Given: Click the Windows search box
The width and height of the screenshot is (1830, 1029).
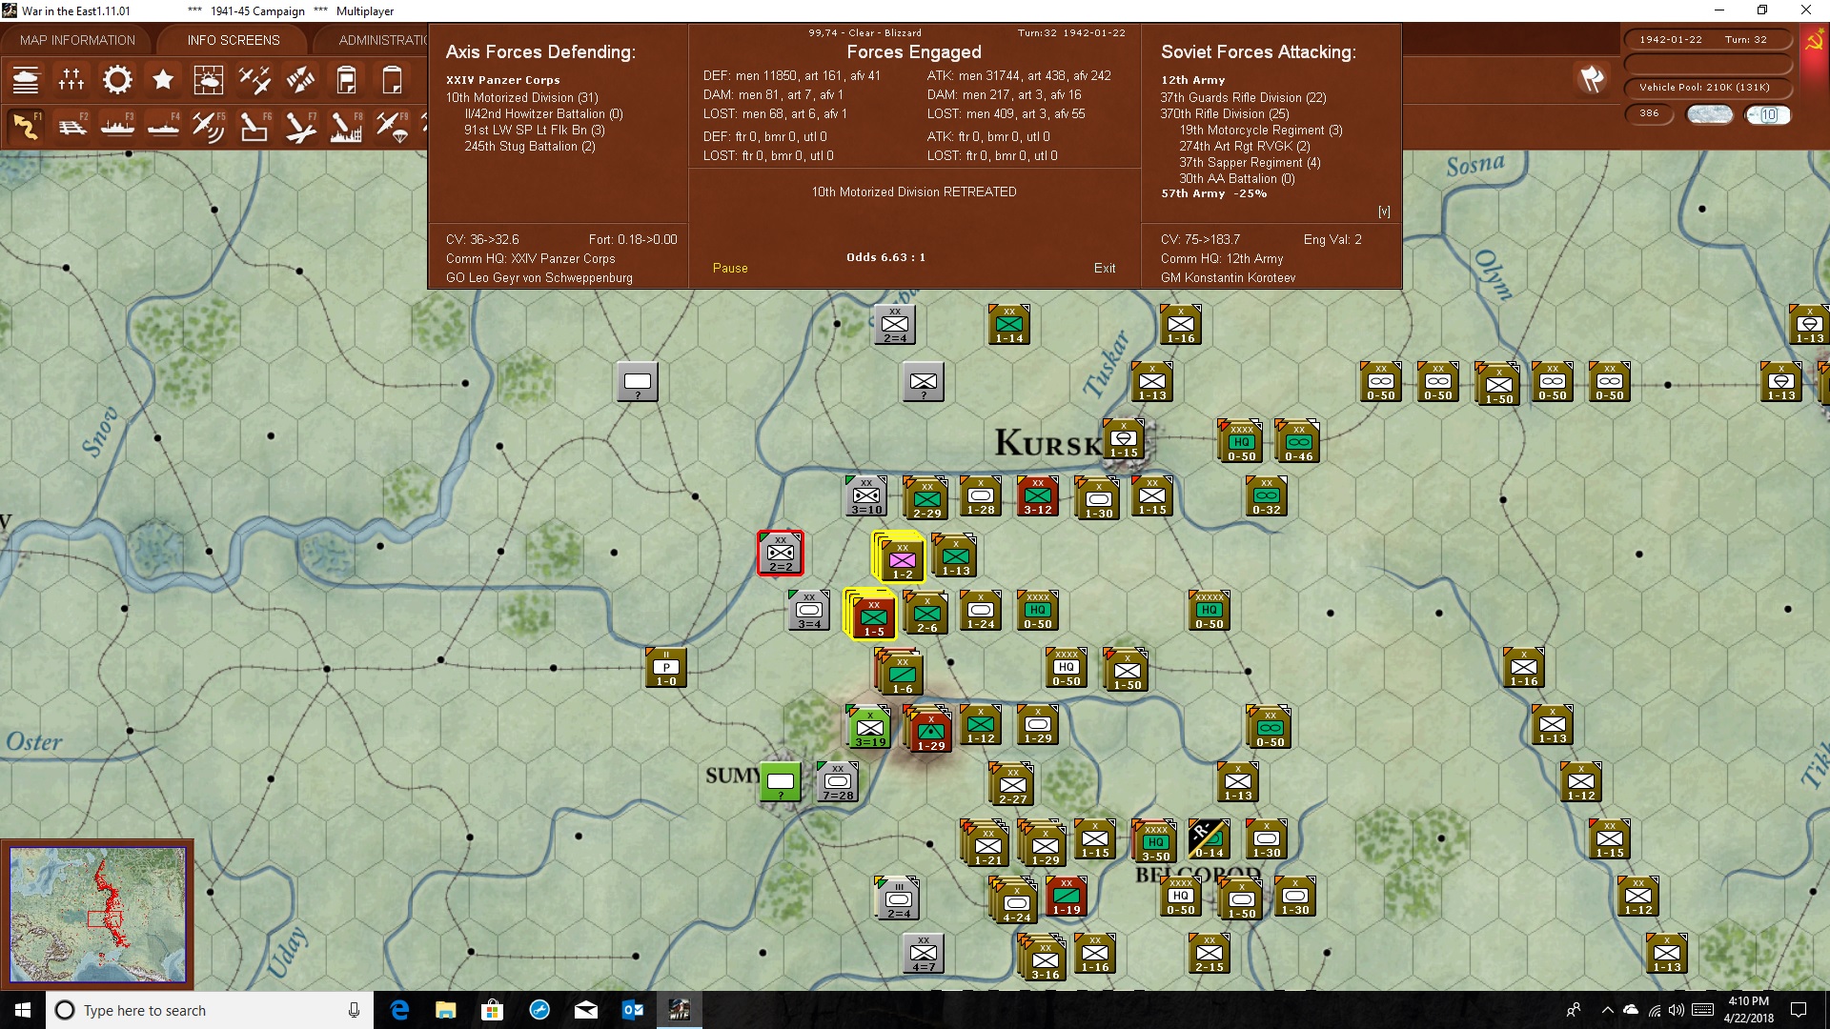Looking at the screenshot, I should [x=210, y=1010].
